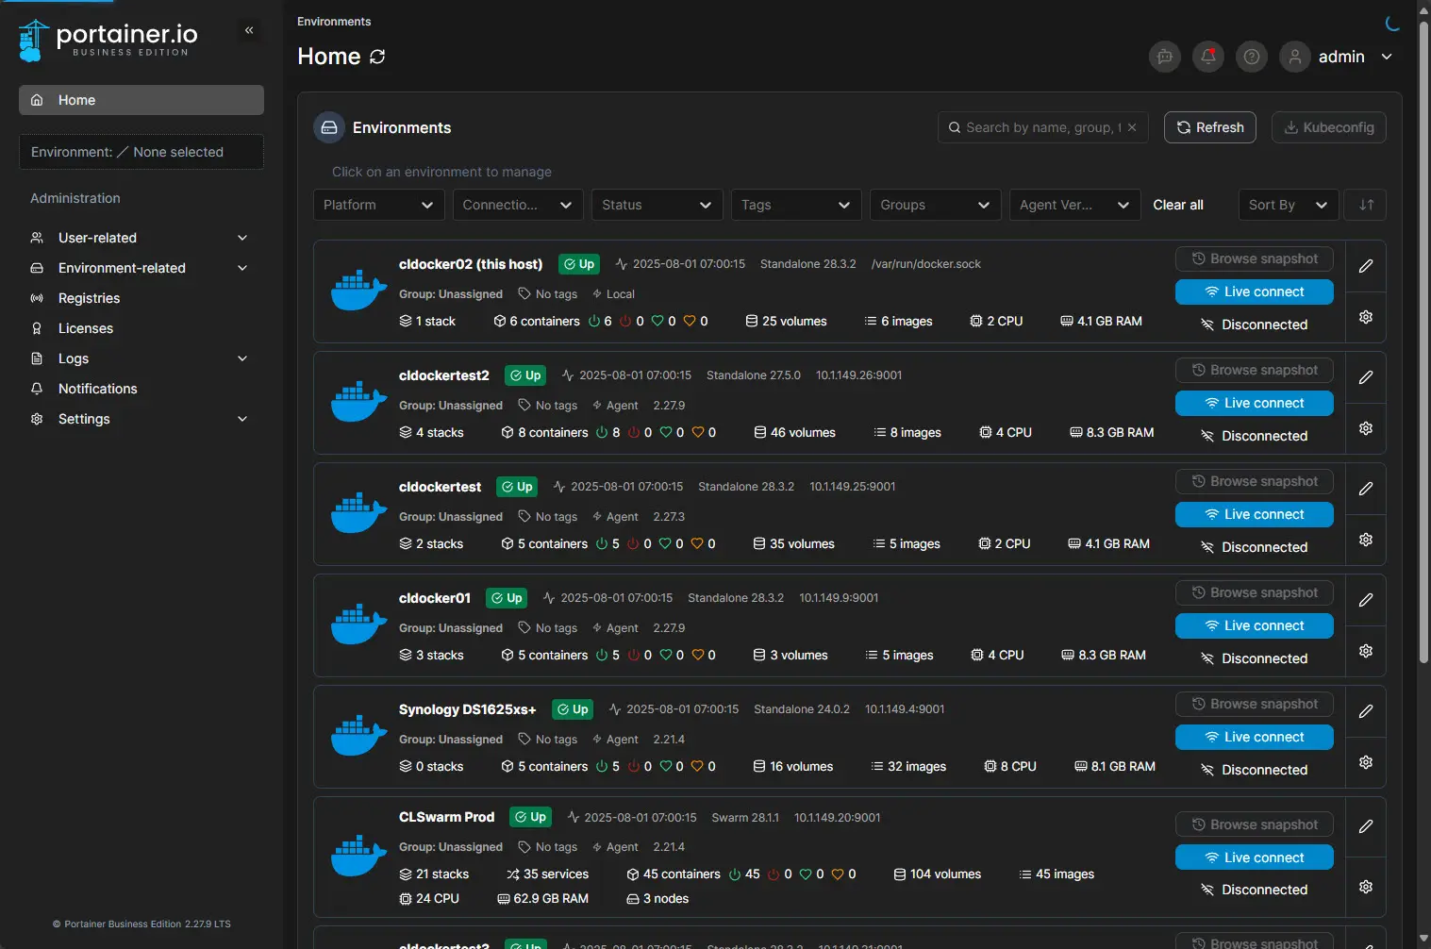This screenshot has height=949, width=1431.
Task: Focus the environment search field
Action: [1043, 127]
